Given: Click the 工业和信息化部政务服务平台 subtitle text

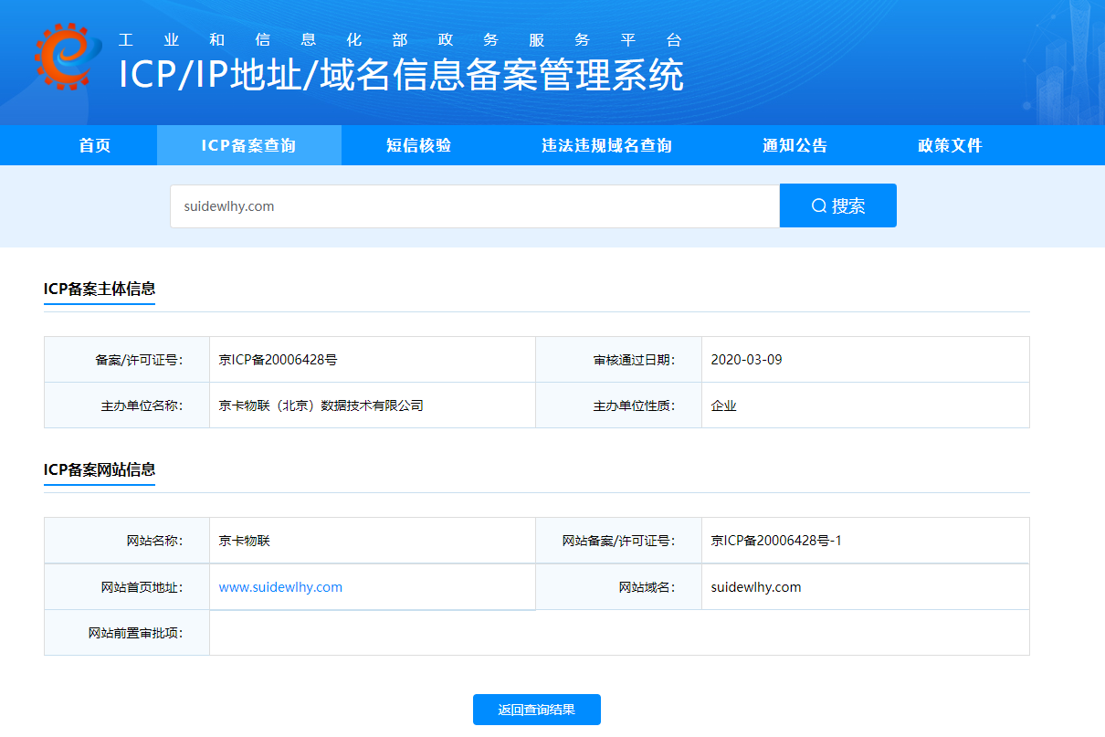Looking at the screenshot, I should 400,40.
